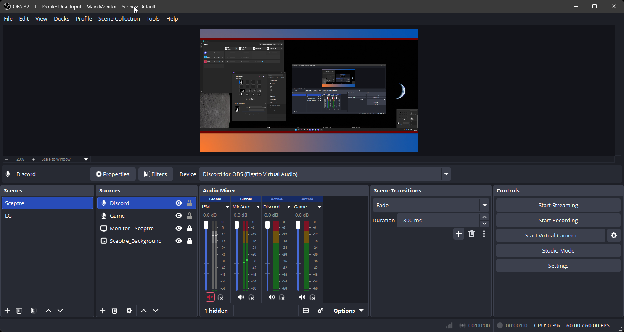Toggle visibility of Sceptre_Background source
Screen dimensions: 624x332
click(179, 241)
